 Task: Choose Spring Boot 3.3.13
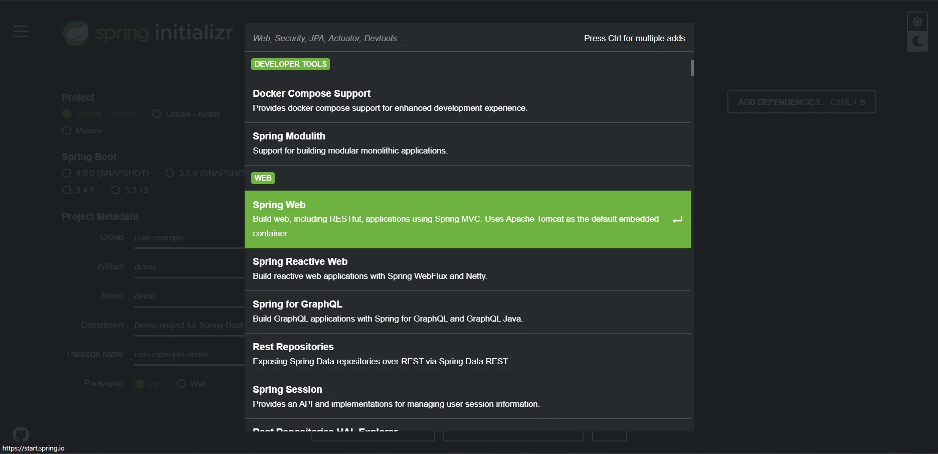(129, 190)
